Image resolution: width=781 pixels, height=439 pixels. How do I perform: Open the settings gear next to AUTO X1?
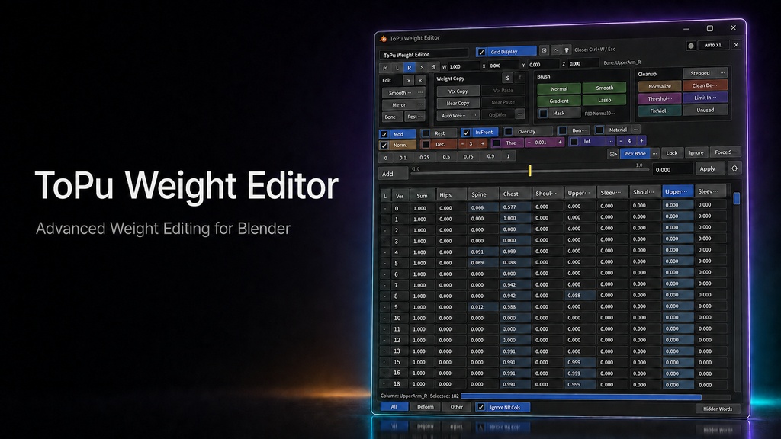click(x=691, y=46)
